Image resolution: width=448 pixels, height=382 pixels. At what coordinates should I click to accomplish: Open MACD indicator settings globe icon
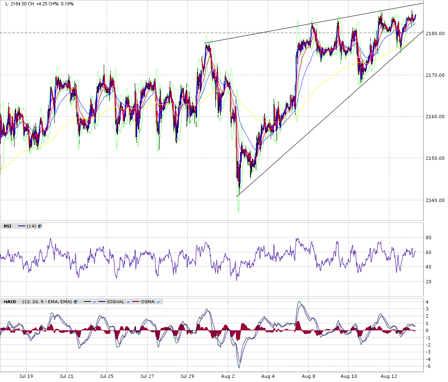75,302
